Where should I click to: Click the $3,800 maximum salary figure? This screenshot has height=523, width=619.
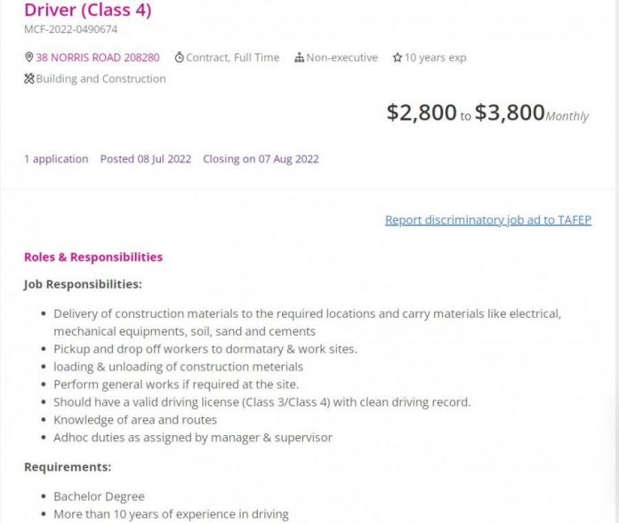510,112
